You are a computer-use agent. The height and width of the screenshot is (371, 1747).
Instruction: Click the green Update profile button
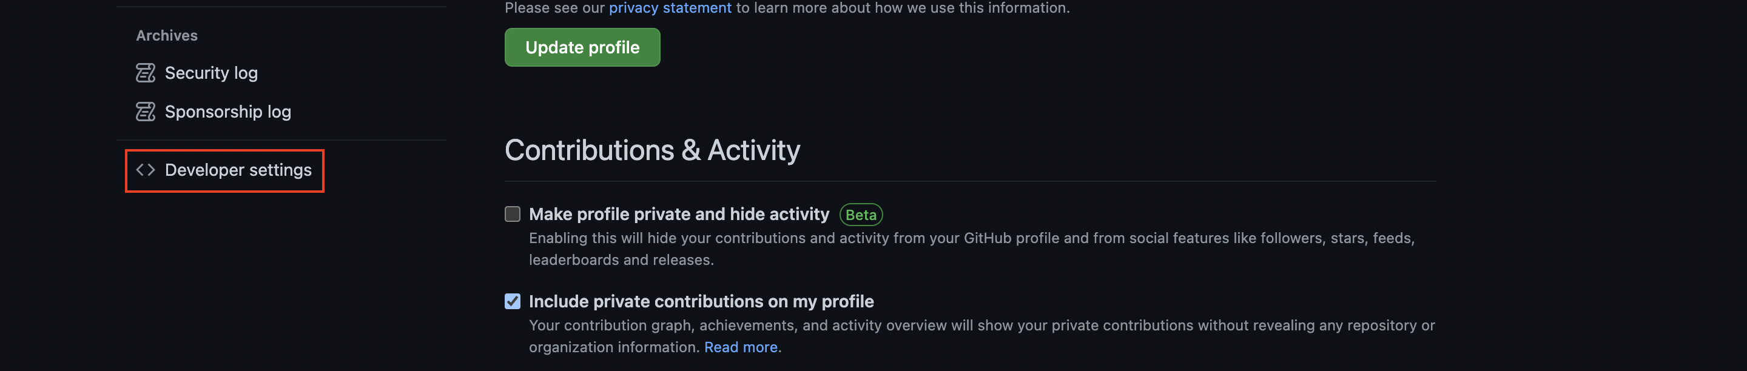pyautogui.click(x=582, y=47)
